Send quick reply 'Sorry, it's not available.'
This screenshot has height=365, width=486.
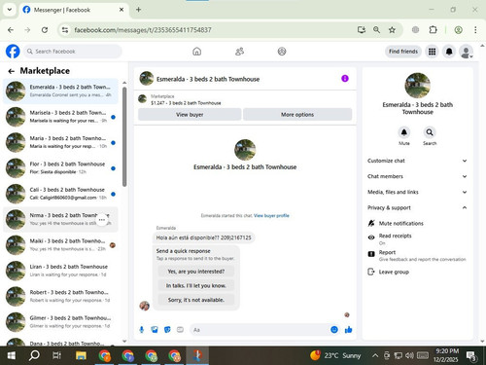(196, 300)
